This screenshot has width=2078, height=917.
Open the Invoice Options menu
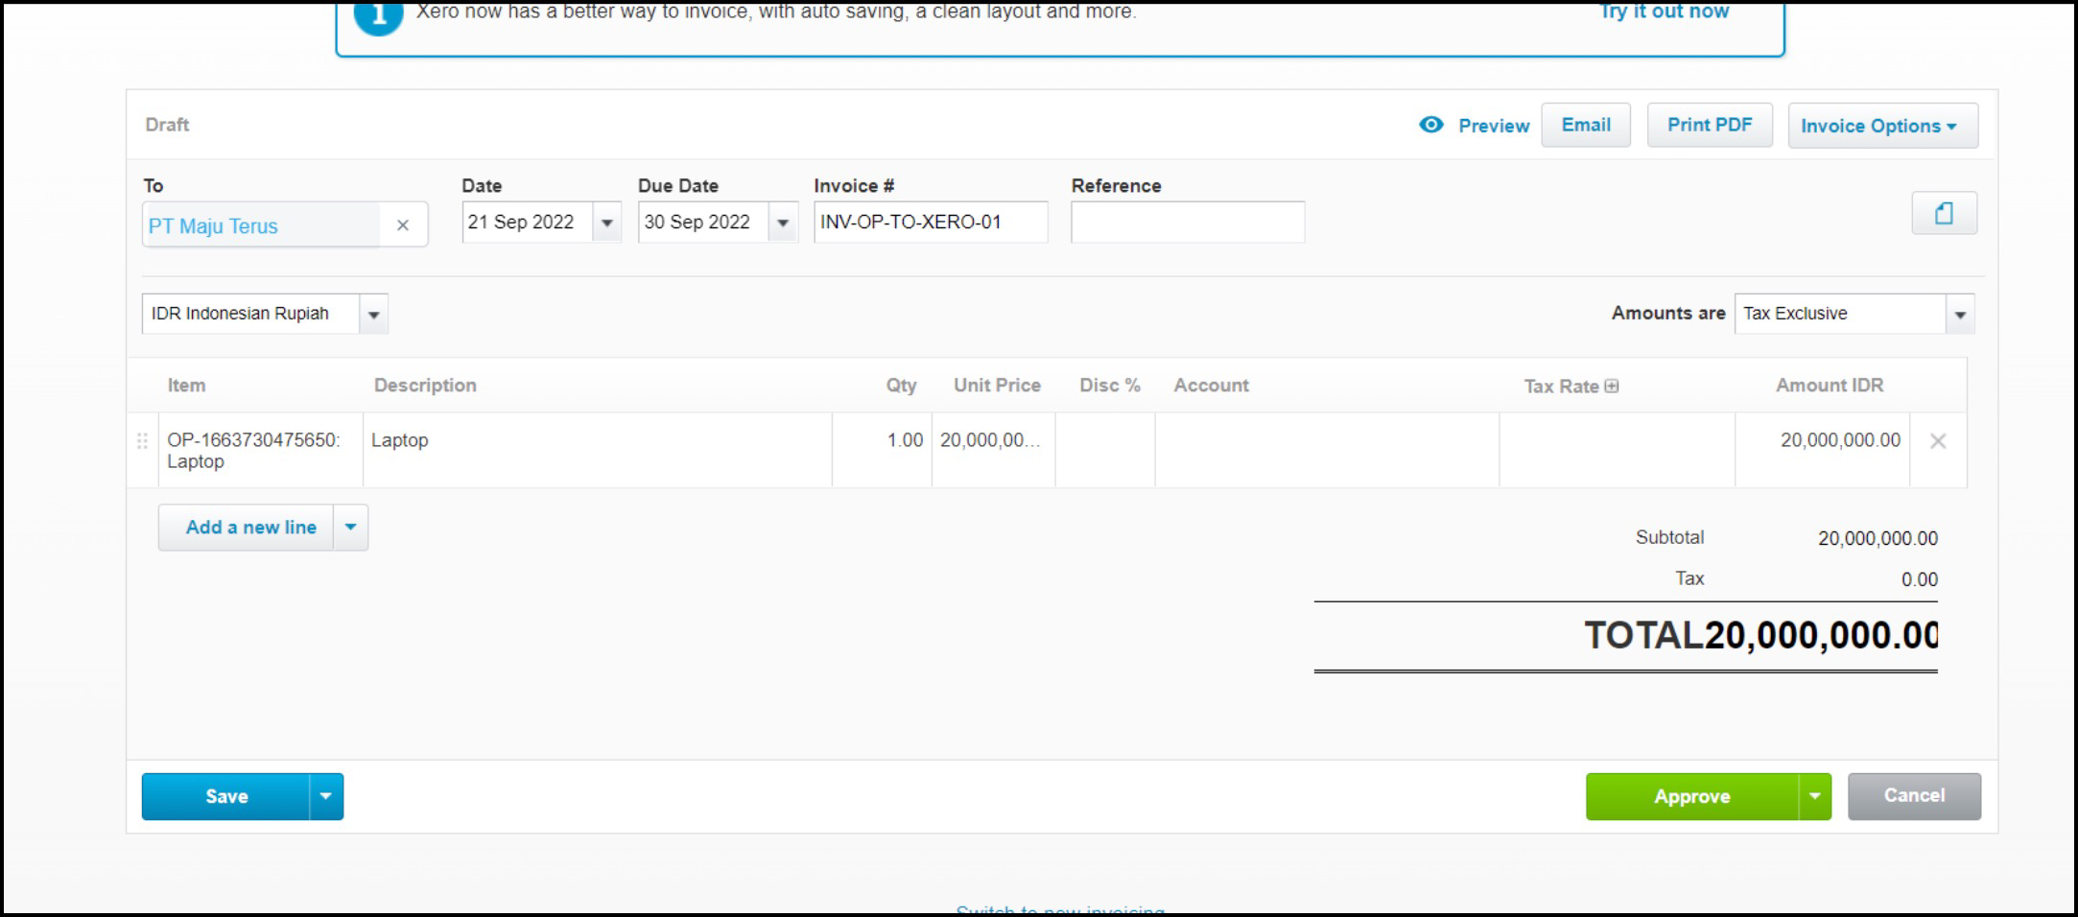pos(1881,126)
